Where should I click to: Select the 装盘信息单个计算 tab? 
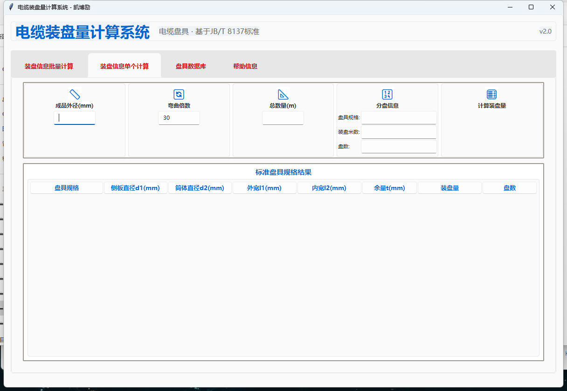(124, 66)
